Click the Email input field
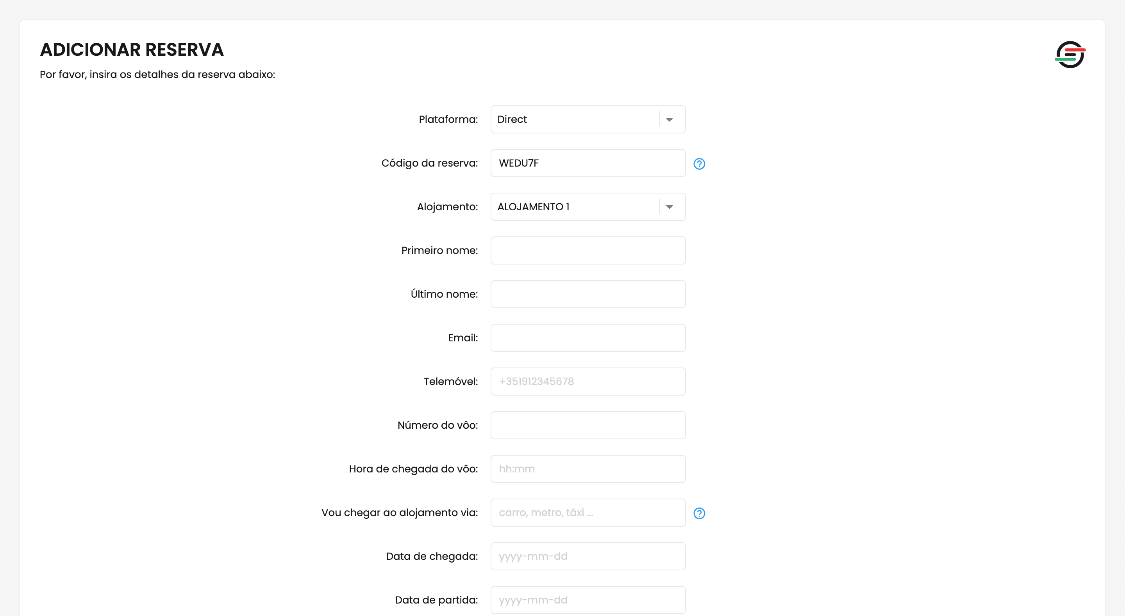This screenshot has width=1125, height=616. coord(588,338)
